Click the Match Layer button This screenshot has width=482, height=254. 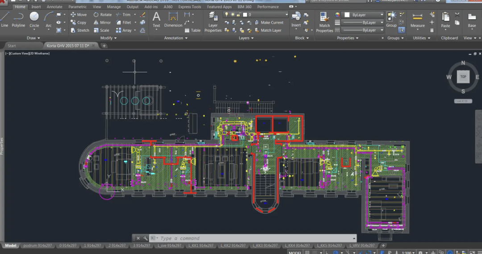click(x=270, y=30)
